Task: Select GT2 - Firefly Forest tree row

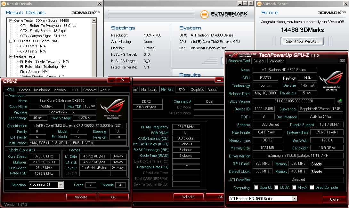Action: (x=43, y=31)
